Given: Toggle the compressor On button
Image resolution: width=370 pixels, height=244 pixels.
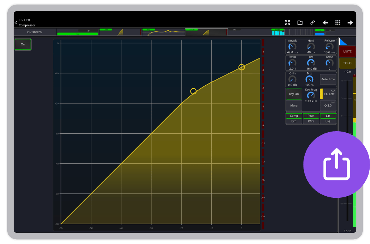Looking at the screenshot, I should (23, 44).
